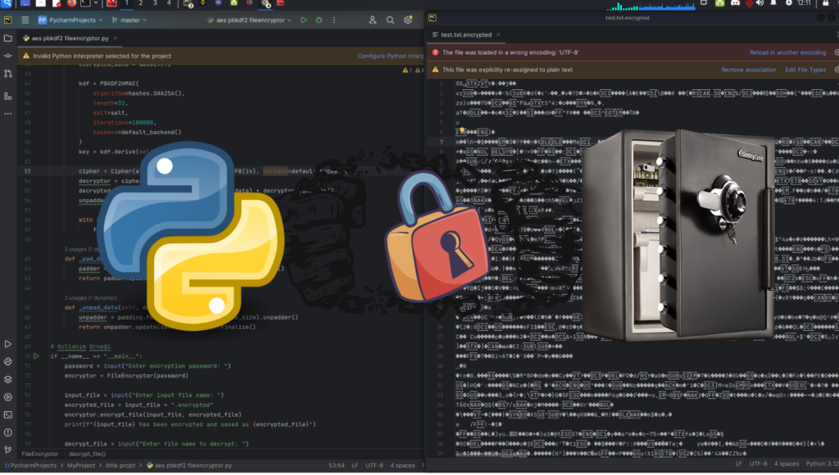Open the commit tool window icon

7,55
